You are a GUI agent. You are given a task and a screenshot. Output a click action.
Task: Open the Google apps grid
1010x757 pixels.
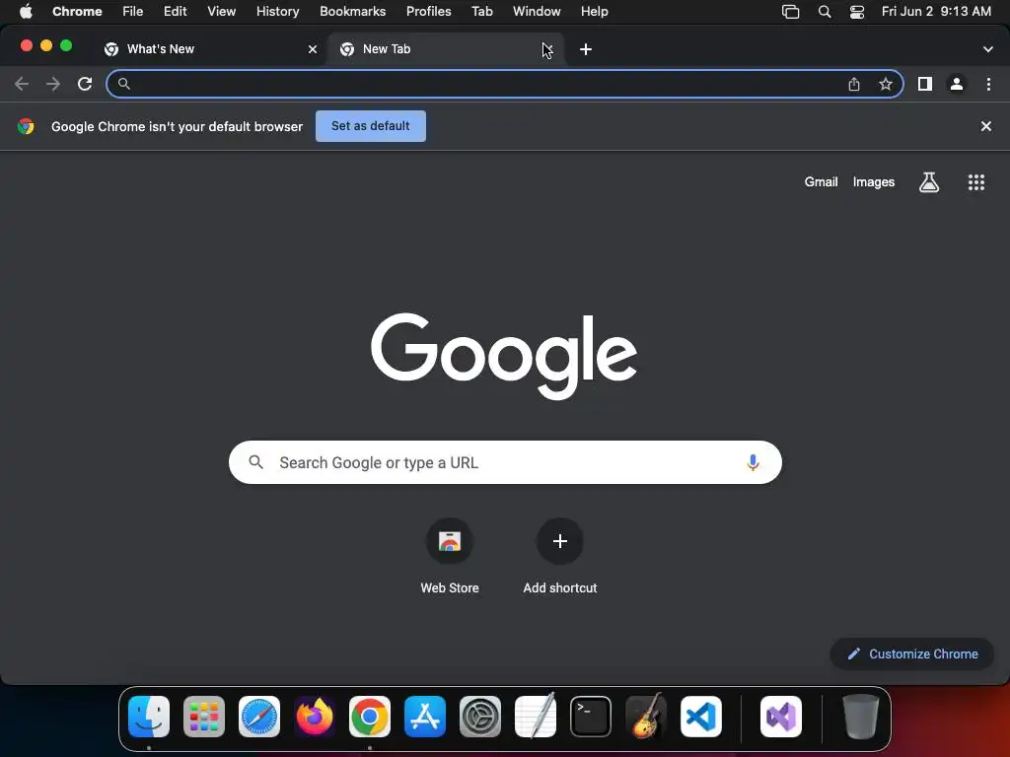tap(976, 182)
